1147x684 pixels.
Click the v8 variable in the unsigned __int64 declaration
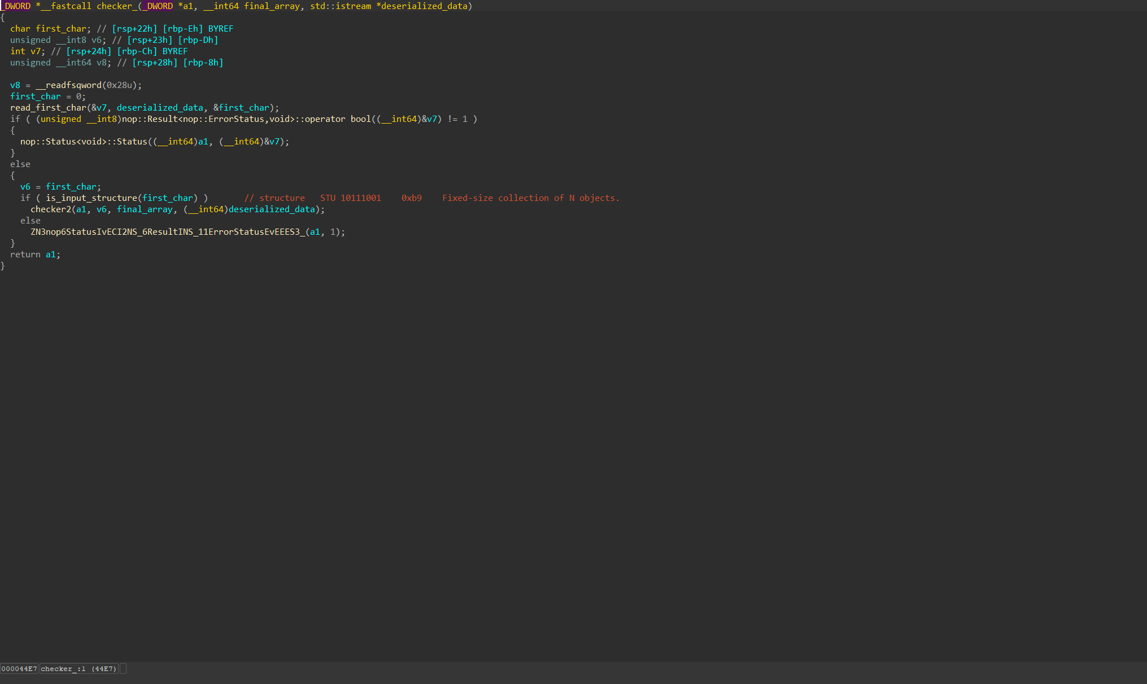pos(102,63)
